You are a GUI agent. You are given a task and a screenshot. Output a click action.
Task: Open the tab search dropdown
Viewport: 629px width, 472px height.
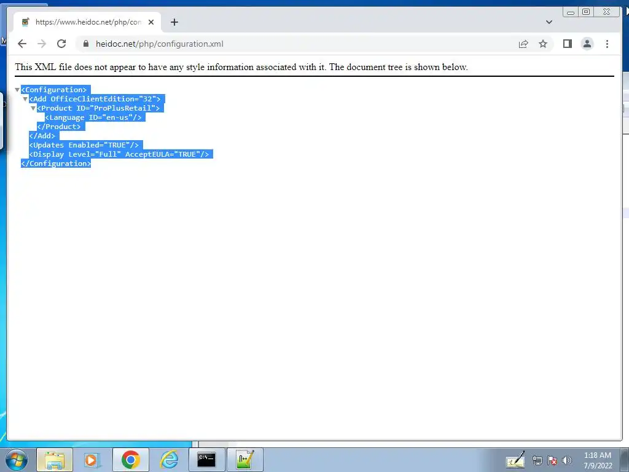click(x=549, y=22)
